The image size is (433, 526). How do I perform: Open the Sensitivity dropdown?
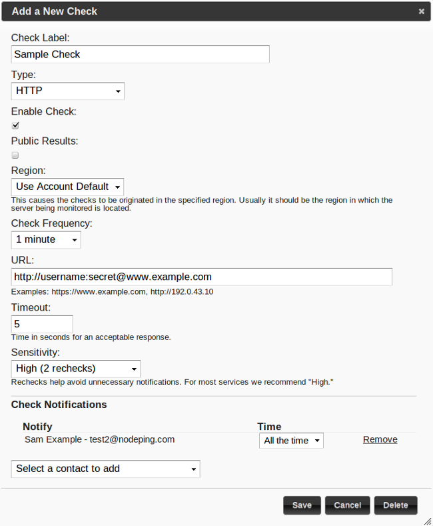(76, 368)
